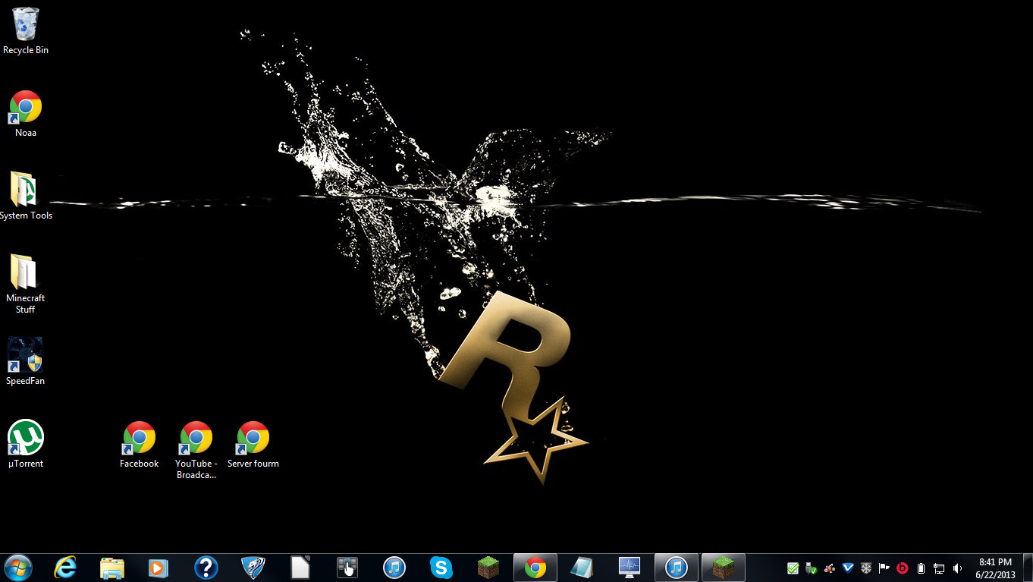The width and height of the screenshot is (1033, 582).
Task: Launch Internet Explorer from taskbar
Action: 66,568
